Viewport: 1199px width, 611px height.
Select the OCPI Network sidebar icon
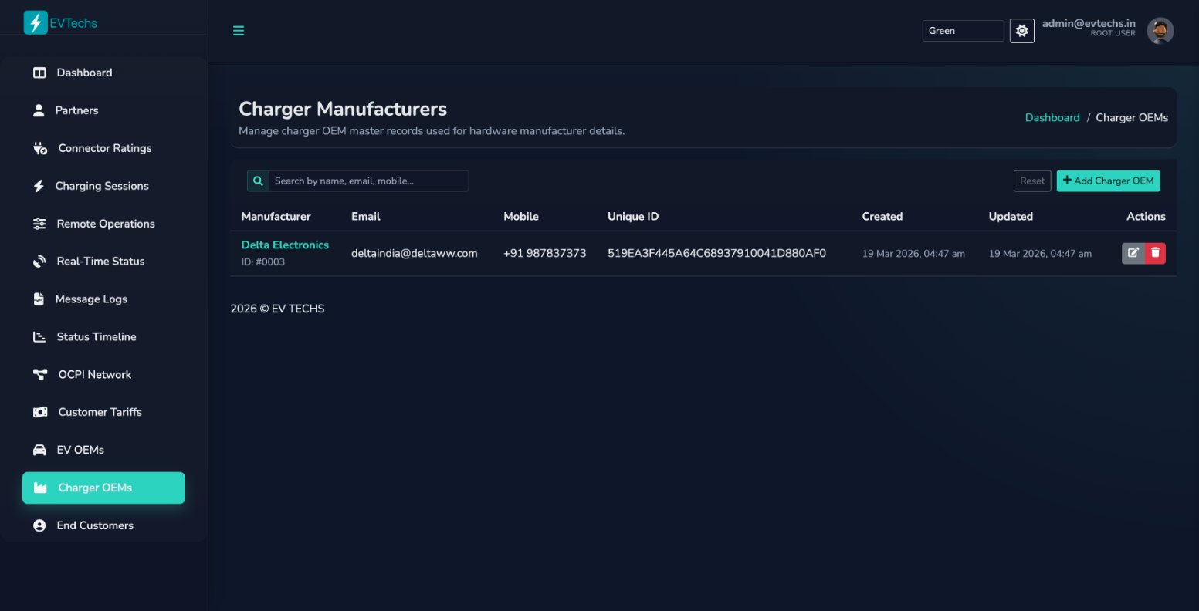[x=40, y=375]
